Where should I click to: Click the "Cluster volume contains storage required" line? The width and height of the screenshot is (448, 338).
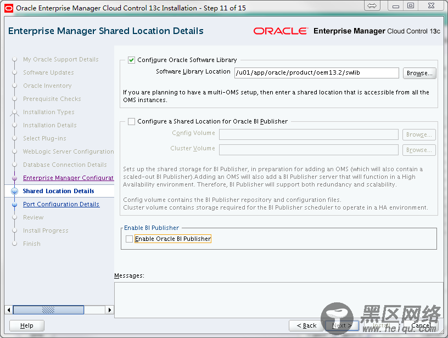click(276, 207)
